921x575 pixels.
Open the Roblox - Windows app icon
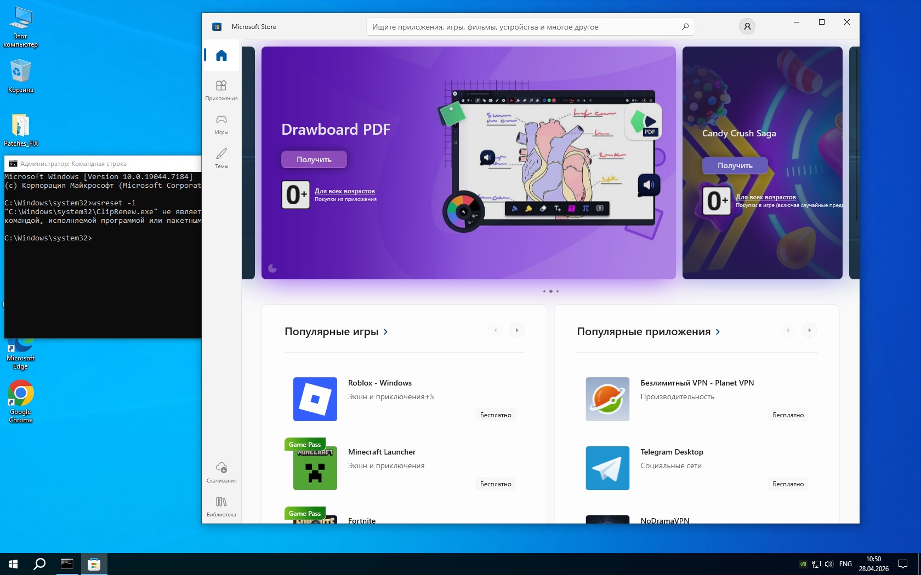[315, 399]
